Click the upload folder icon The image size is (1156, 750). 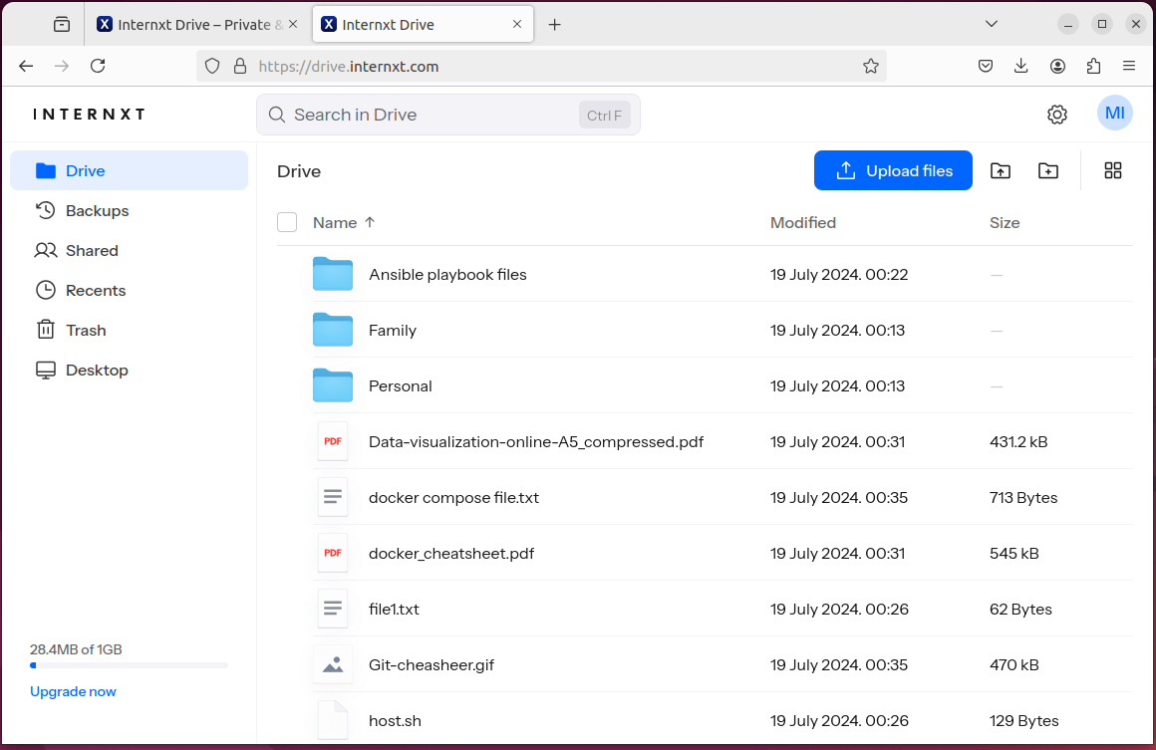click(x=1000, y=170)
